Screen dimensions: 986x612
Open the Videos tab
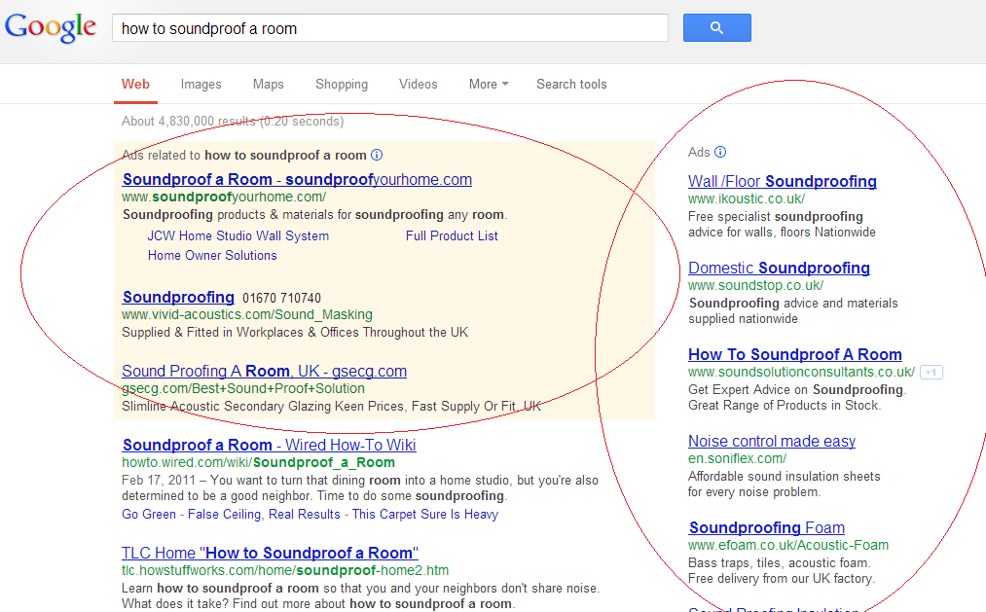point(419,85)
